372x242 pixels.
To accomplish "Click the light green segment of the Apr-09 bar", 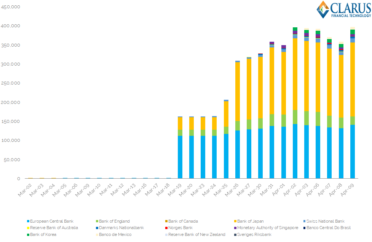I will [x=353, y=121].
